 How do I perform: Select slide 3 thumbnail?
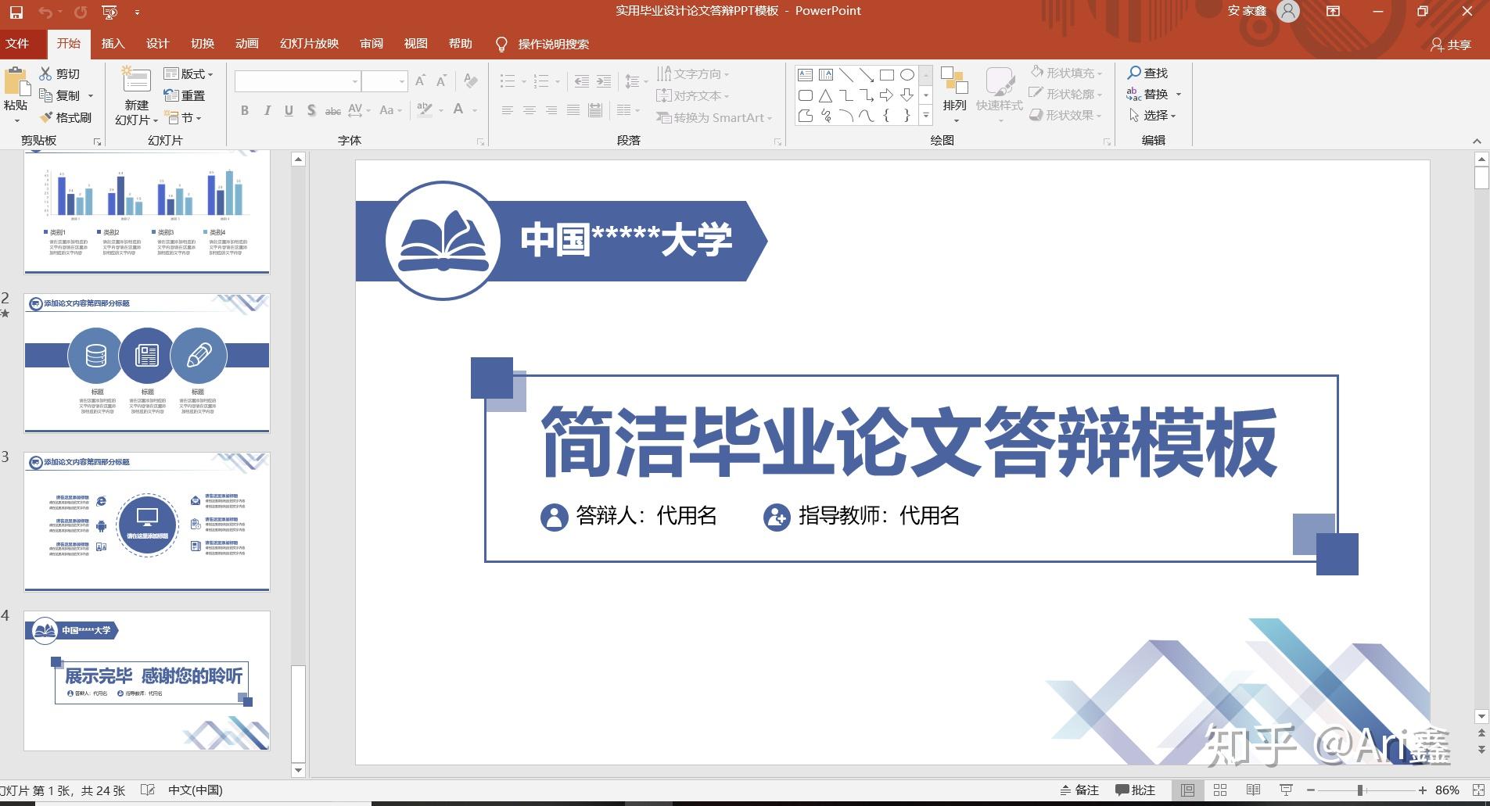pos(146,522)
